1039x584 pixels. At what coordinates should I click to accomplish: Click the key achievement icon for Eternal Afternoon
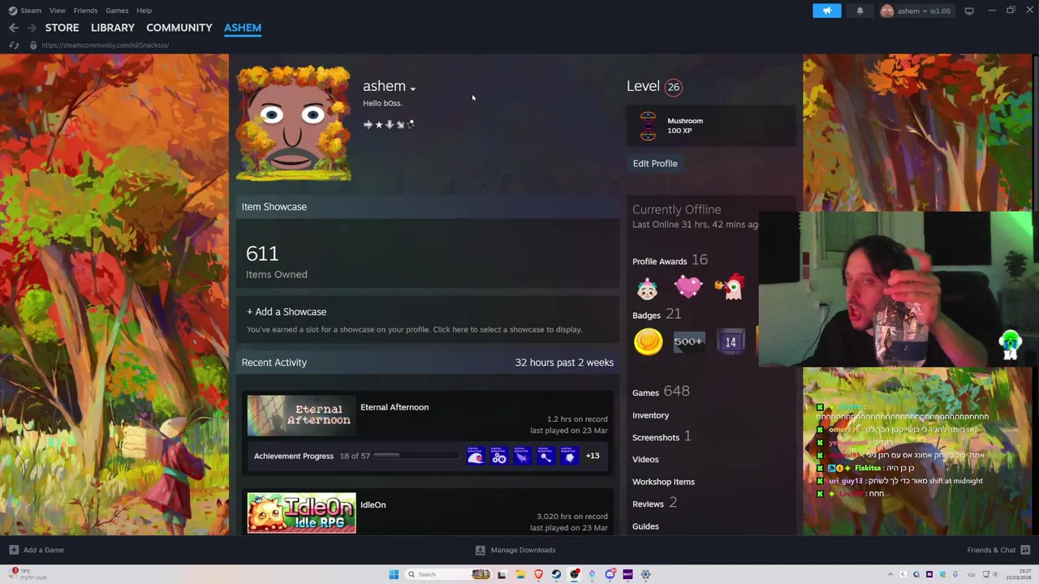point(545,456)
